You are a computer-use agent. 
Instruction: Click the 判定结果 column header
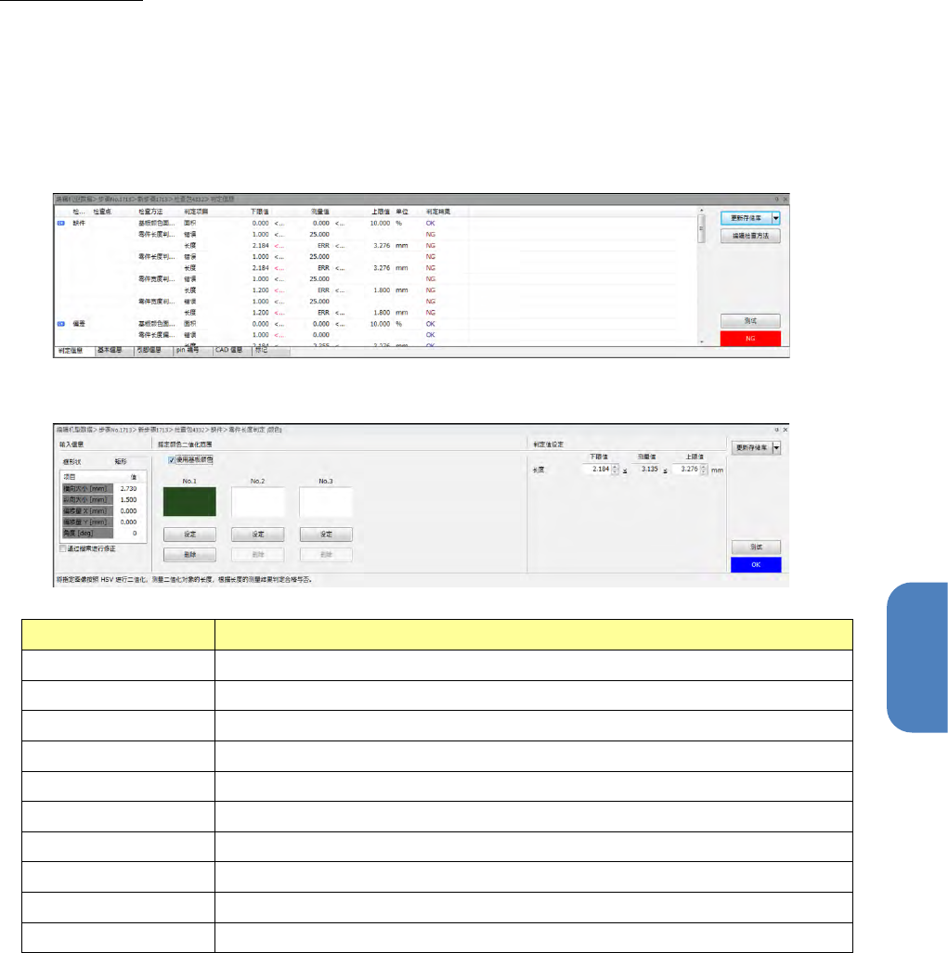(x=438, y=212)
